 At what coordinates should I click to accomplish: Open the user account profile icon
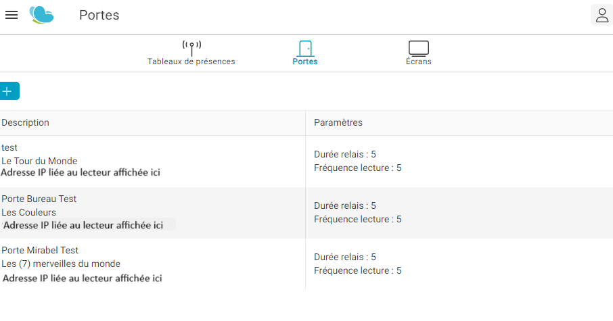(x=601, y=16)
